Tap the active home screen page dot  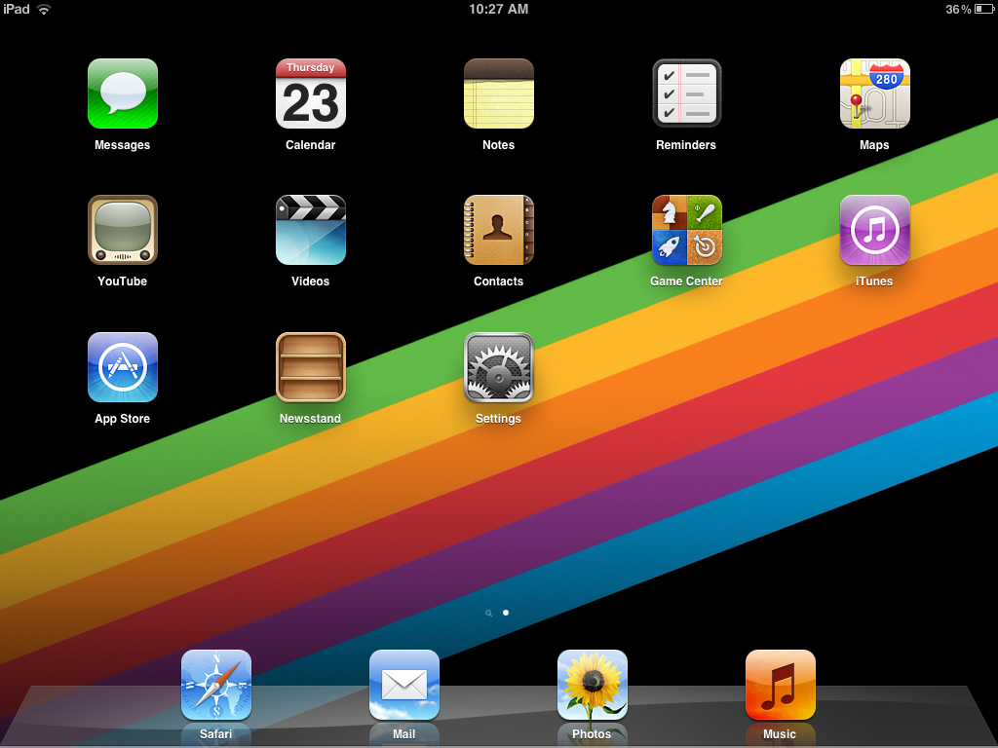pyautogui.click(x=506, y=613)
